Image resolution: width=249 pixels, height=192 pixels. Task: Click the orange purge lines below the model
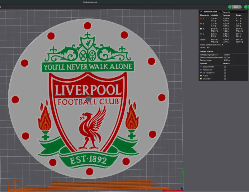pyautogui.click(x=89, y=185)
